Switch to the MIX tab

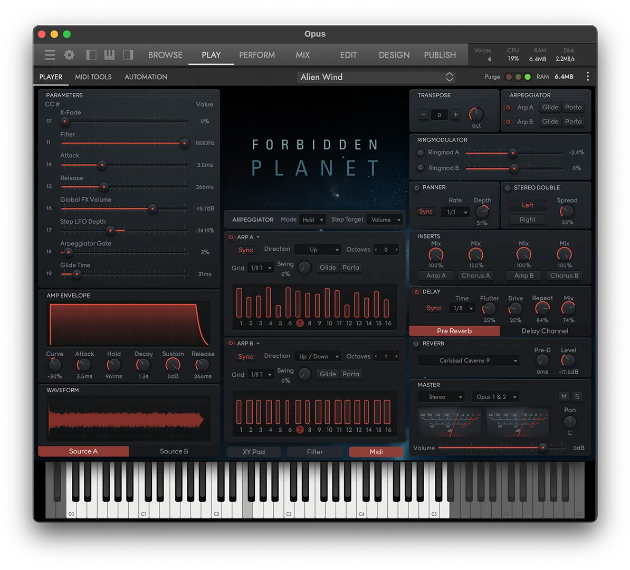coord(302,55)
